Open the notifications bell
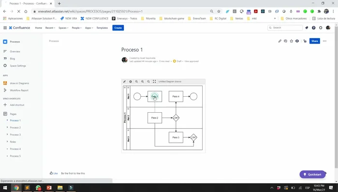338x192 pixels. point(307,28)
